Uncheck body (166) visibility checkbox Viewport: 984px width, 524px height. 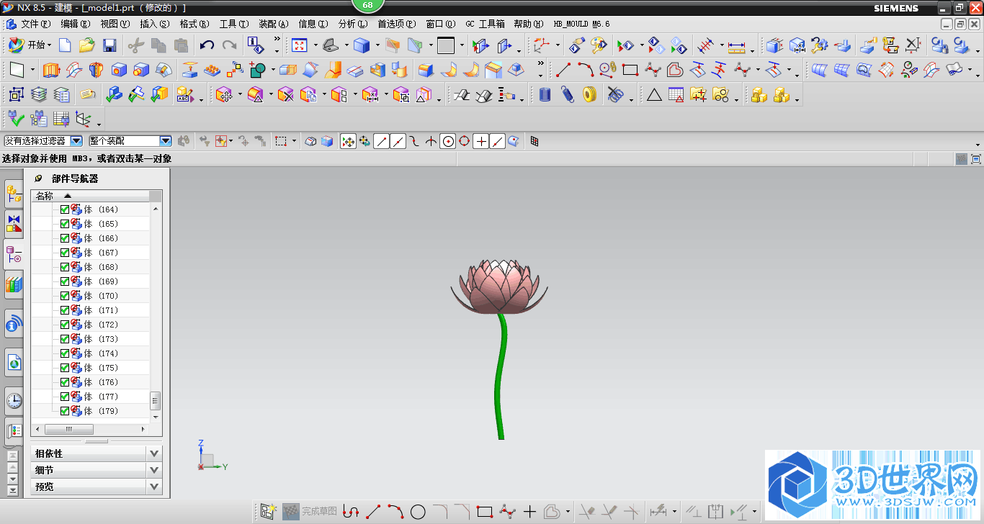tap(65, 238)
